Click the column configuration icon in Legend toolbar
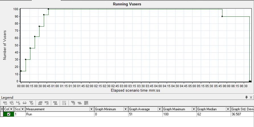254x127 pixels. (x=64, y=103)
